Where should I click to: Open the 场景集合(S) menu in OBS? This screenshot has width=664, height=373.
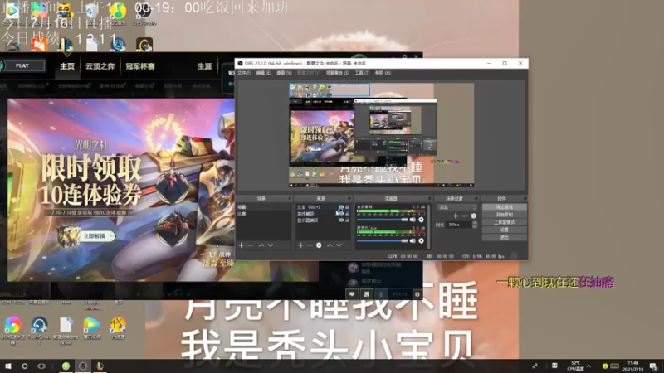(x=337, y=73)
